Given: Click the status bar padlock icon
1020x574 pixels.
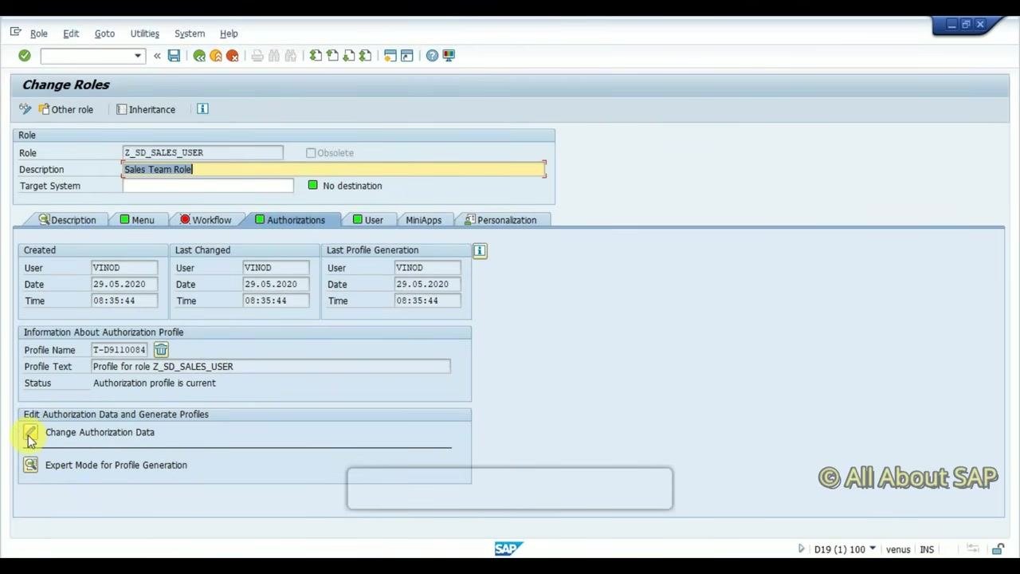Looking at the screenshot, I should point(998,548).
